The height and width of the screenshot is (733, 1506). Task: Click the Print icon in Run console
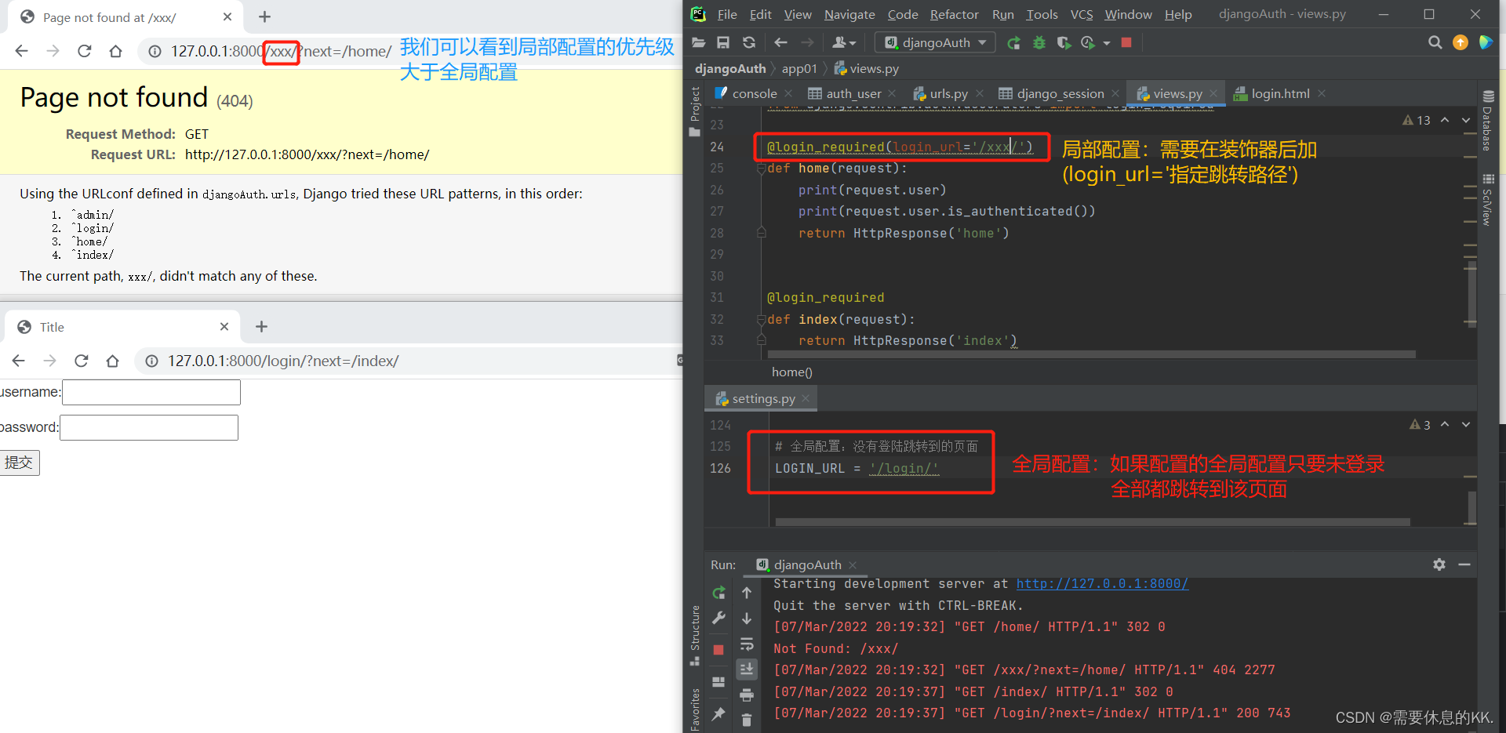click(747, 695)
